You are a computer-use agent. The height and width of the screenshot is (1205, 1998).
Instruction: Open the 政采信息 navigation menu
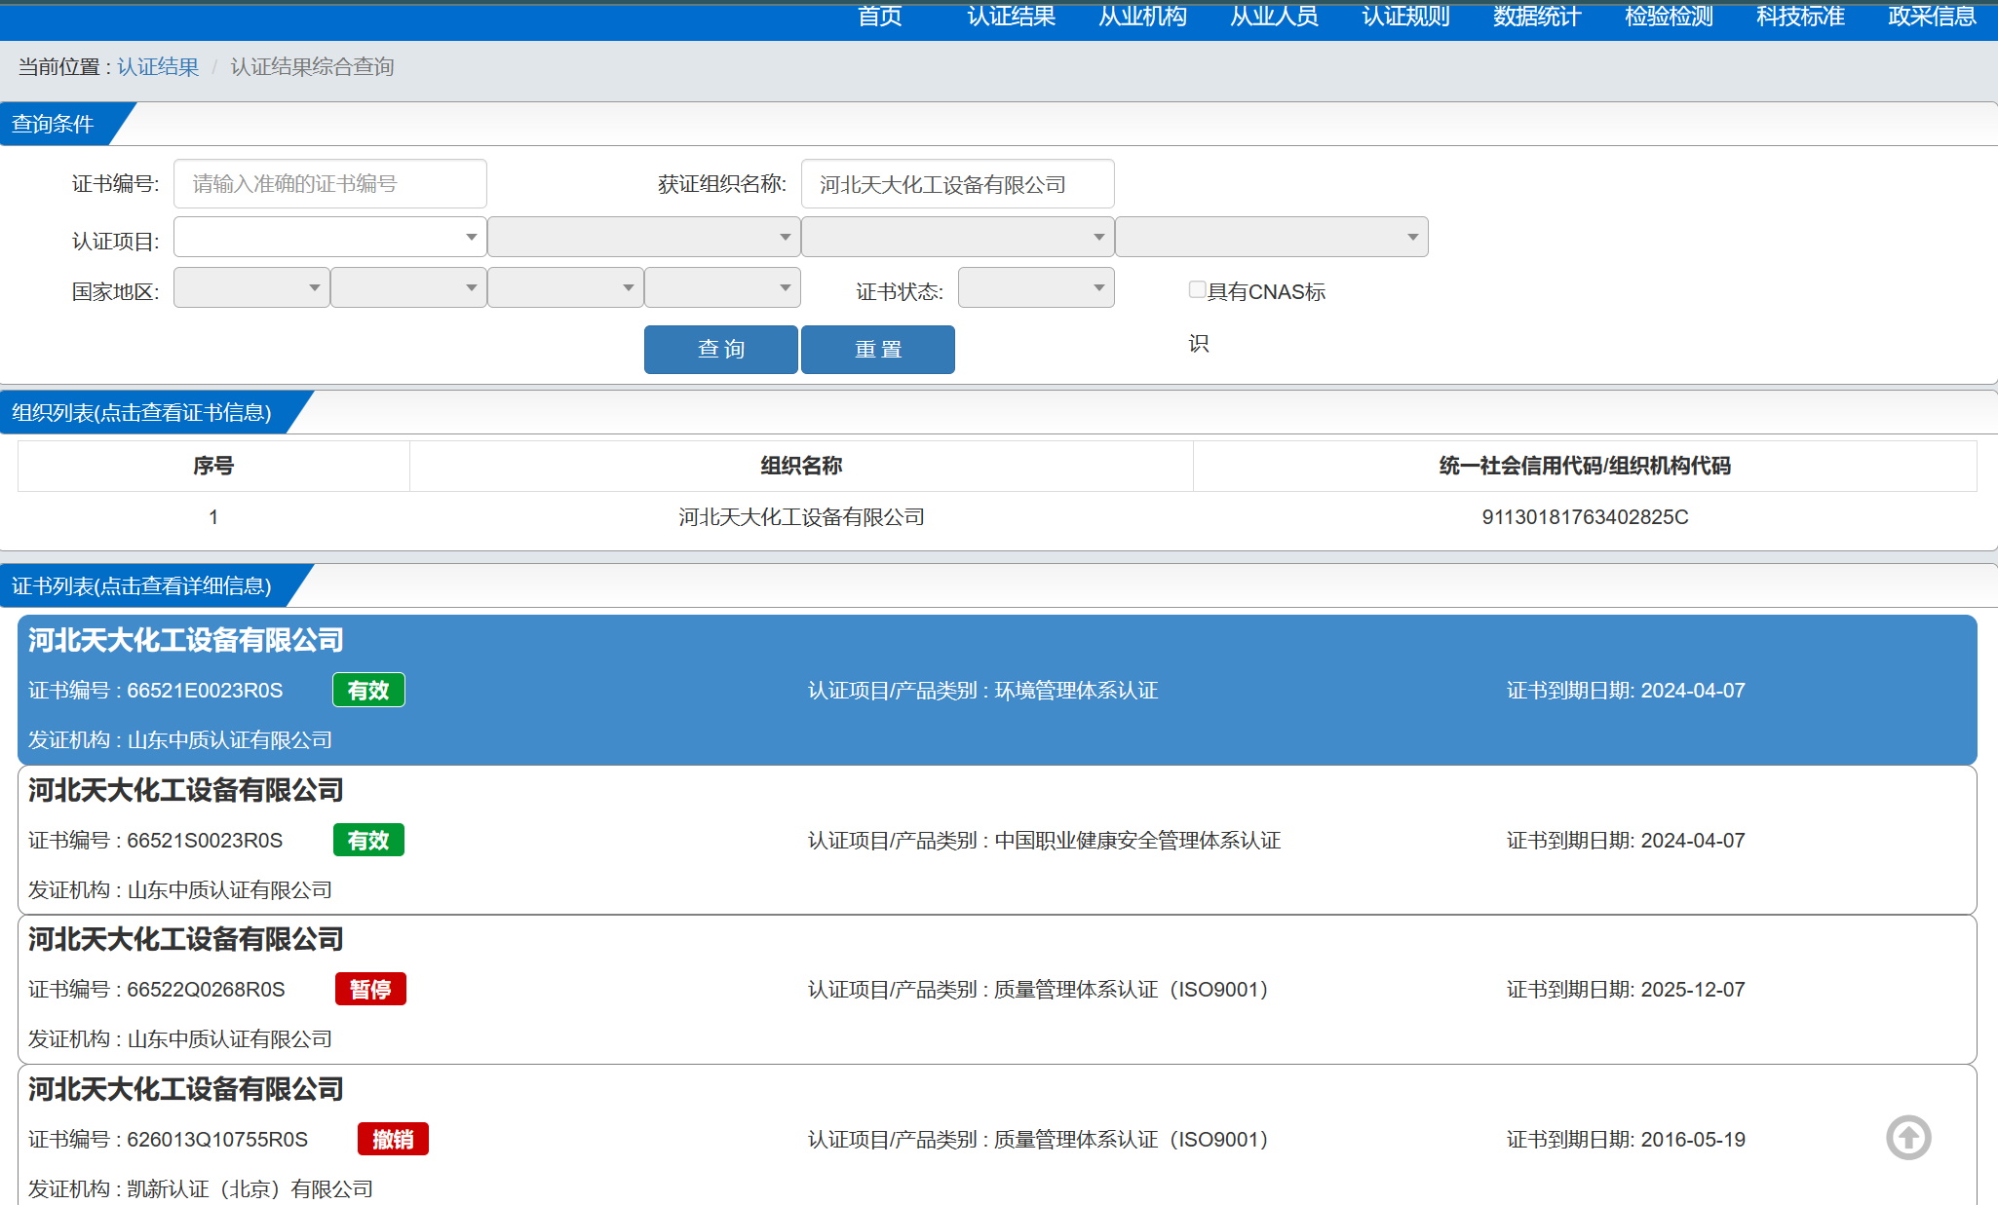[x=1933, y=17]
